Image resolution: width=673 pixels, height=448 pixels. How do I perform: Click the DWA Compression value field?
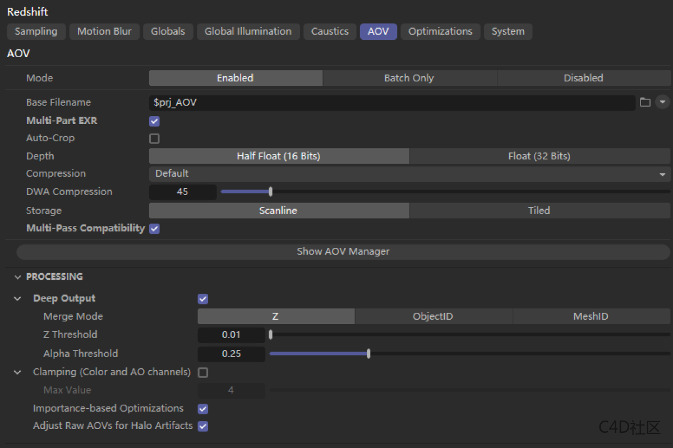(182, 192)
